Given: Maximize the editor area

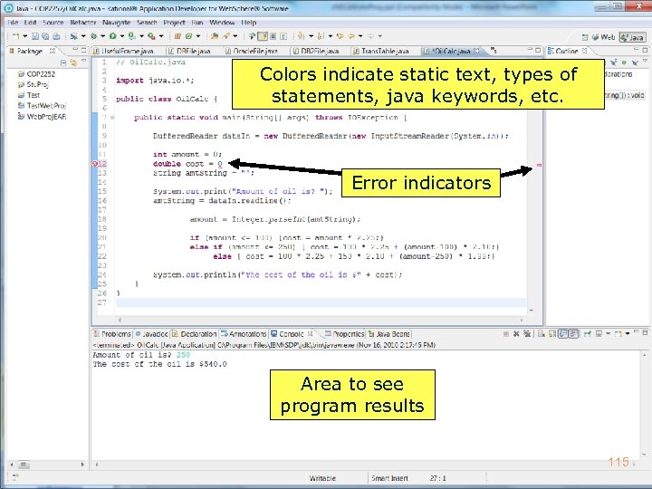Looking at the screenshot, I should [538, 51].
